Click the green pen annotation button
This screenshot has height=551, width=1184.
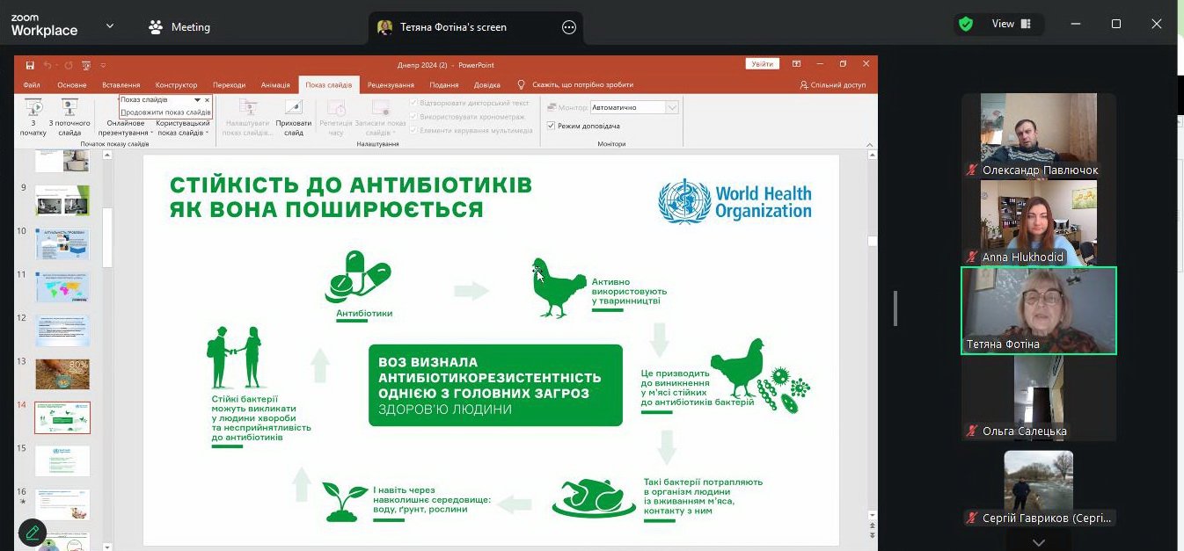pos(33,532)
